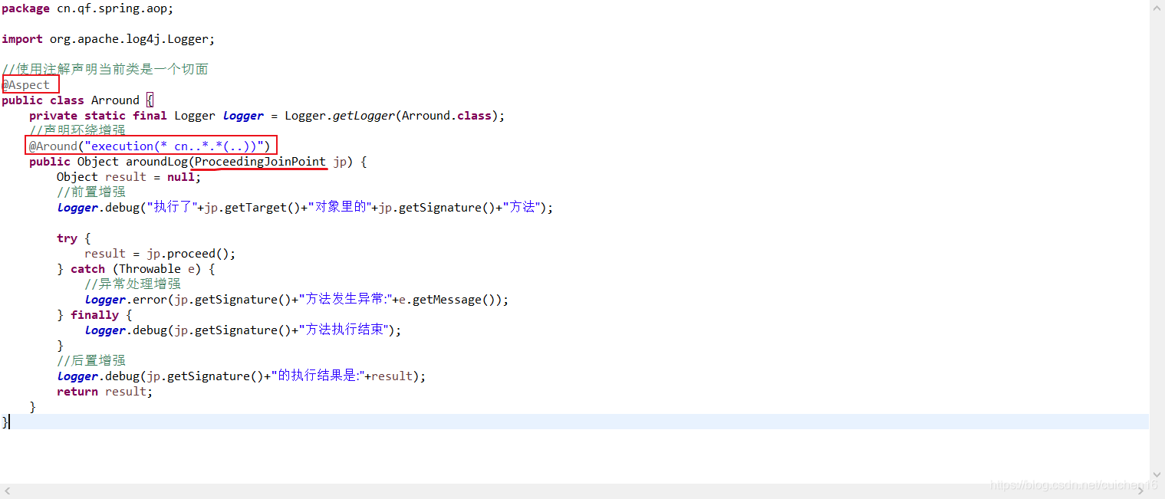Click the 'try {' keyword line
This screenshot has height=499, width=1165.
pos(74,238)
